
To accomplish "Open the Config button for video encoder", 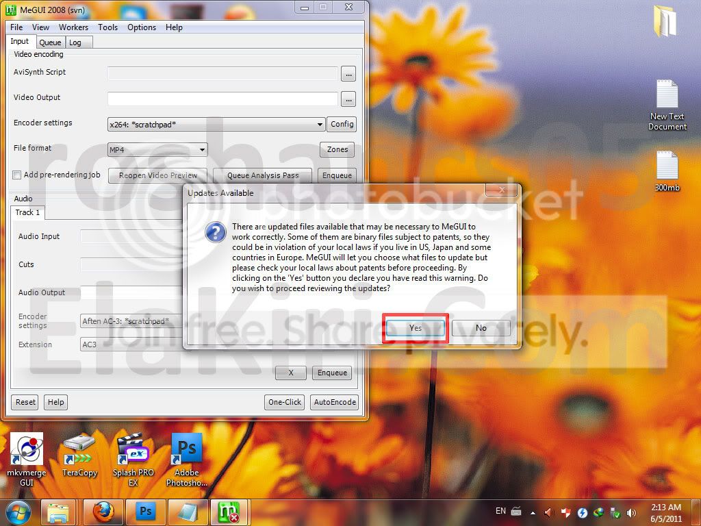I will point(342,124).
